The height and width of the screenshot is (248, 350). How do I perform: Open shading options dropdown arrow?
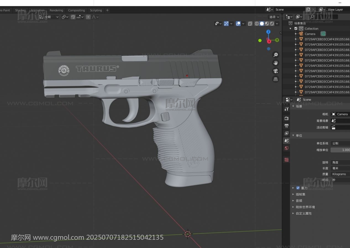click(x=277, y=24)
